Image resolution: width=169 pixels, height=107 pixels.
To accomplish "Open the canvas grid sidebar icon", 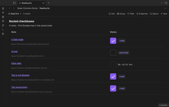I will [x=3, y=17].
